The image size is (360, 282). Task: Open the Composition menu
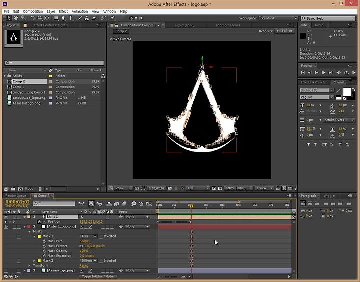[x=33, y=11]
